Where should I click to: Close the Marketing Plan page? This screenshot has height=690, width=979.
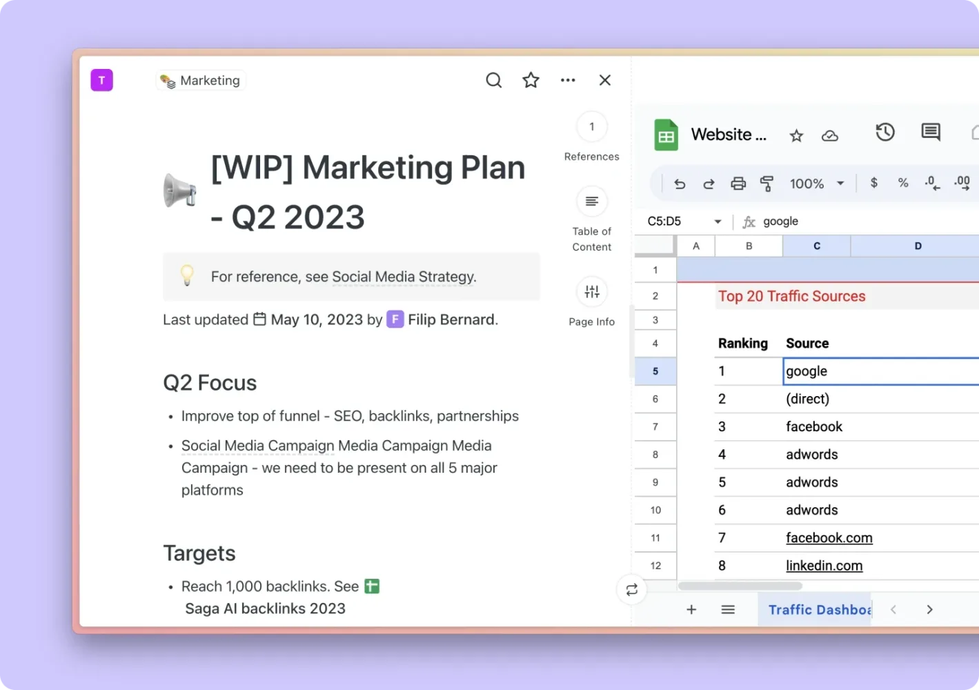605,80
